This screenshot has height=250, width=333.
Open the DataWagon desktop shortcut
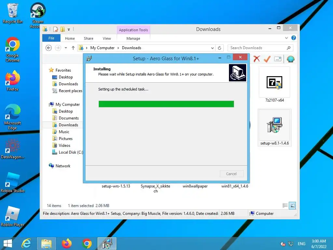coord(13,149)
